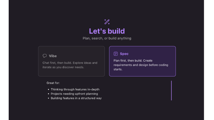214x120 pixels.
Task: Click "Thinking through features in-depth" list item
Action: pos(75,89)
